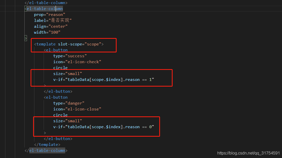This screenshot has width=282, height=158.
Task: Place cursor on width="100" line
Action: 47,32
